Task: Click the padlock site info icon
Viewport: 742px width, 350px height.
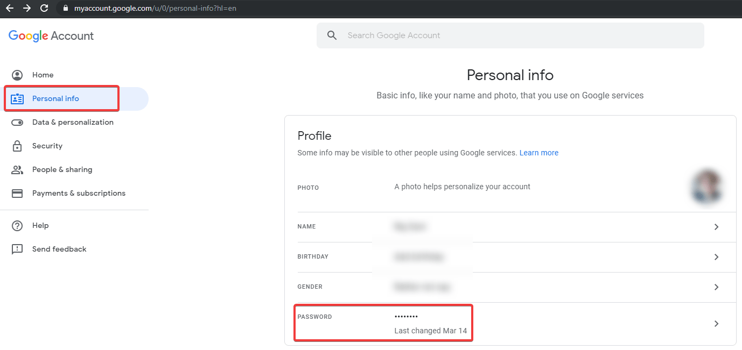Action: pyautogui.click(x=66, y=8)
